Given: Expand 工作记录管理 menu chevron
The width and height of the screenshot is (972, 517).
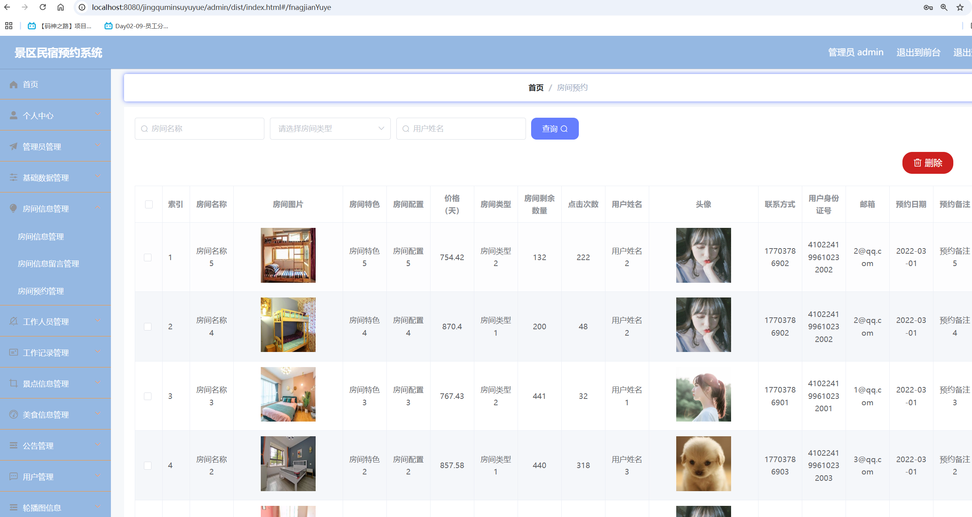Looking at the screenshot, I should pyautogui.click(x=98, y=352).
